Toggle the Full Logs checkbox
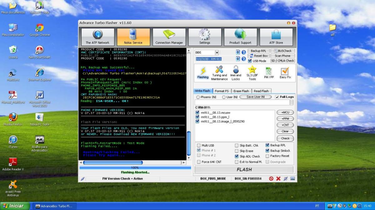The image size is (375, 210). [x=277, y=97]
